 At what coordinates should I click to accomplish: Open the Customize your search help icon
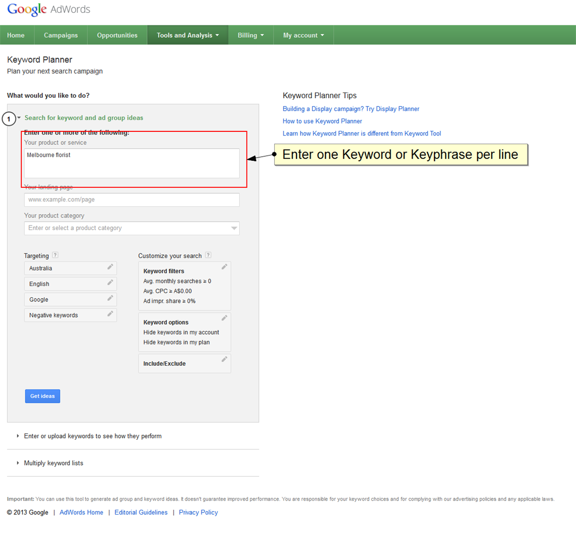(x=208, y=255)
